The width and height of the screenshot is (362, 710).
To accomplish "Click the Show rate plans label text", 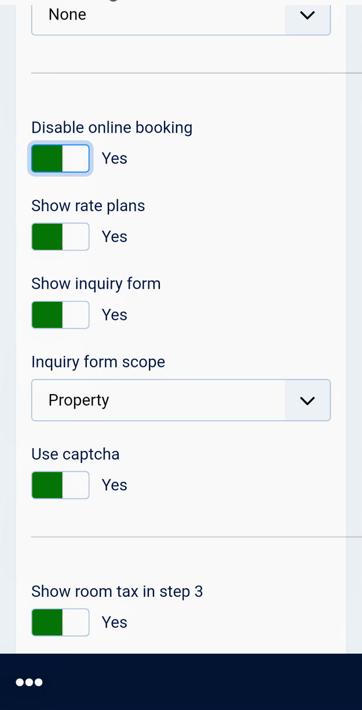I will 88,206.
